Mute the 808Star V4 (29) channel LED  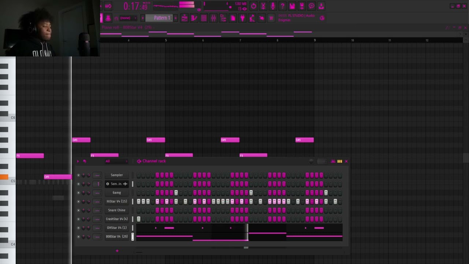coord(78,237)
